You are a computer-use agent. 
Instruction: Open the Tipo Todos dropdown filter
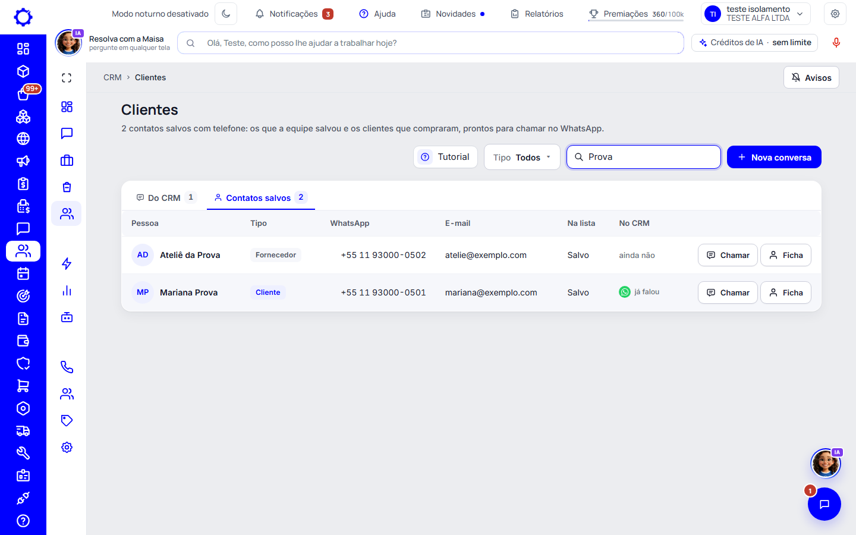(x=522, y=157)
